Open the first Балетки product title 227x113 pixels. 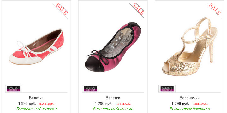click(36, 98)
